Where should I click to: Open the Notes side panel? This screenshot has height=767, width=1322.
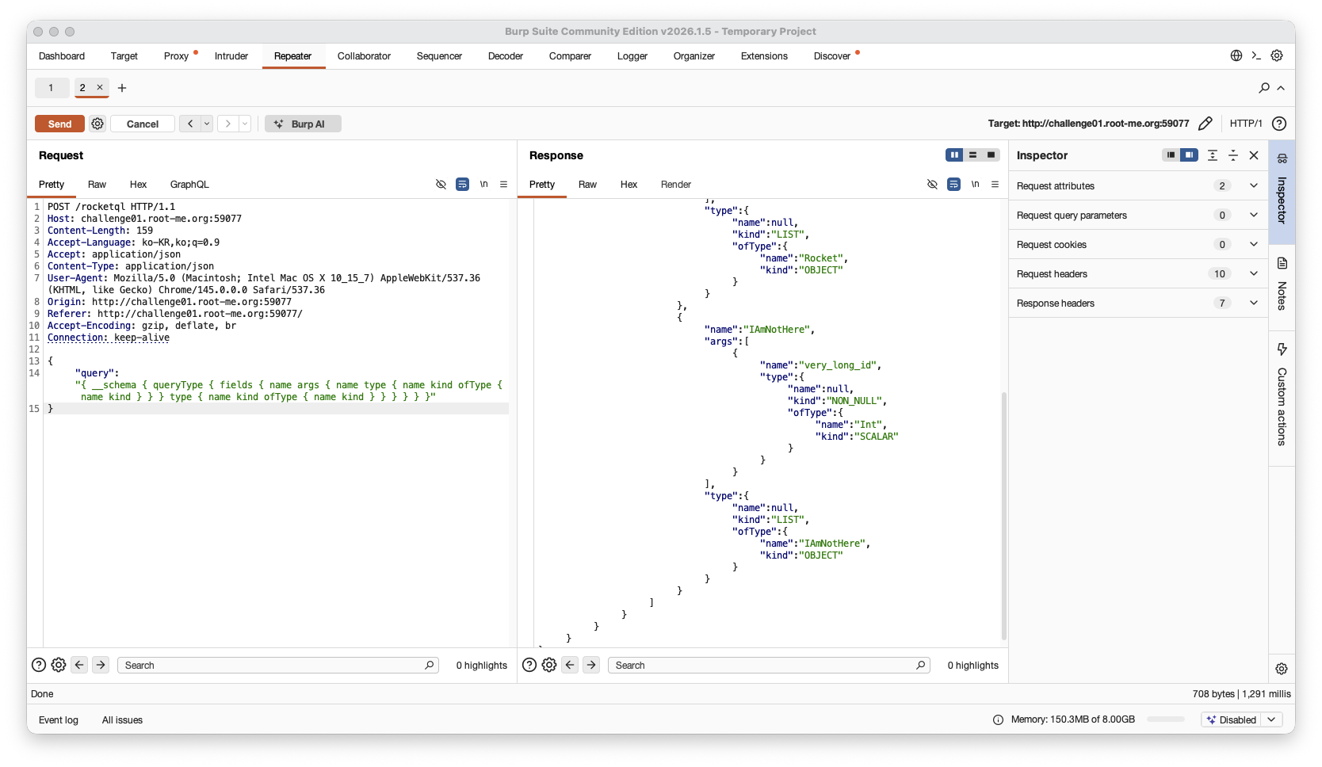(x=1282, y=284)
